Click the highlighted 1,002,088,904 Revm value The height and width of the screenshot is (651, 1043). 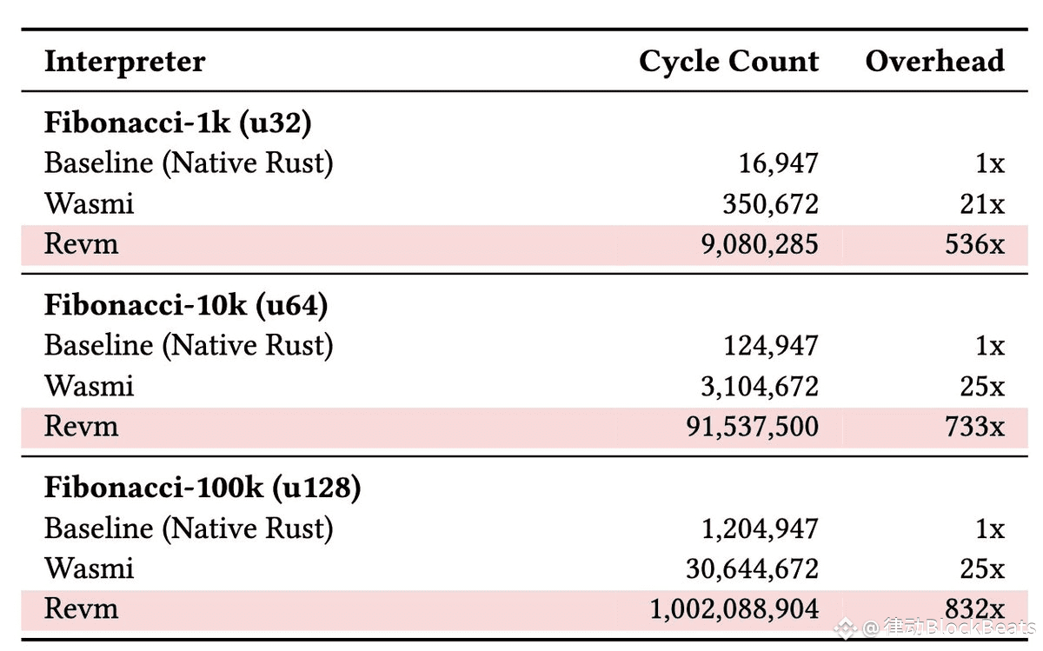(x=734, y=609)
